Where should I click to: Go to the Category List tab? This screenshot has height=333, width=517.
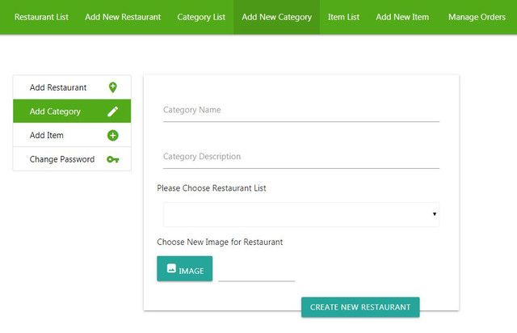[x=201, y=17]
